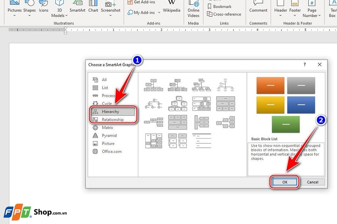The height and width of the screenshot is (224, 337).
Task: Click the orange block in preview
Action: pyautogui.click(x=270, y=85)
